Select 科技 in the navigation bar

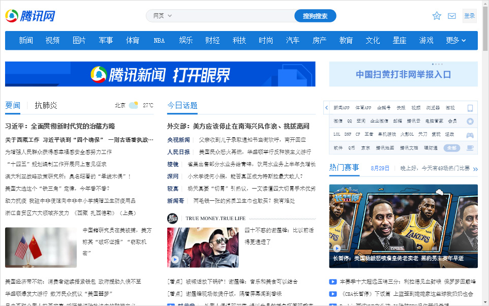click(239, 40)
